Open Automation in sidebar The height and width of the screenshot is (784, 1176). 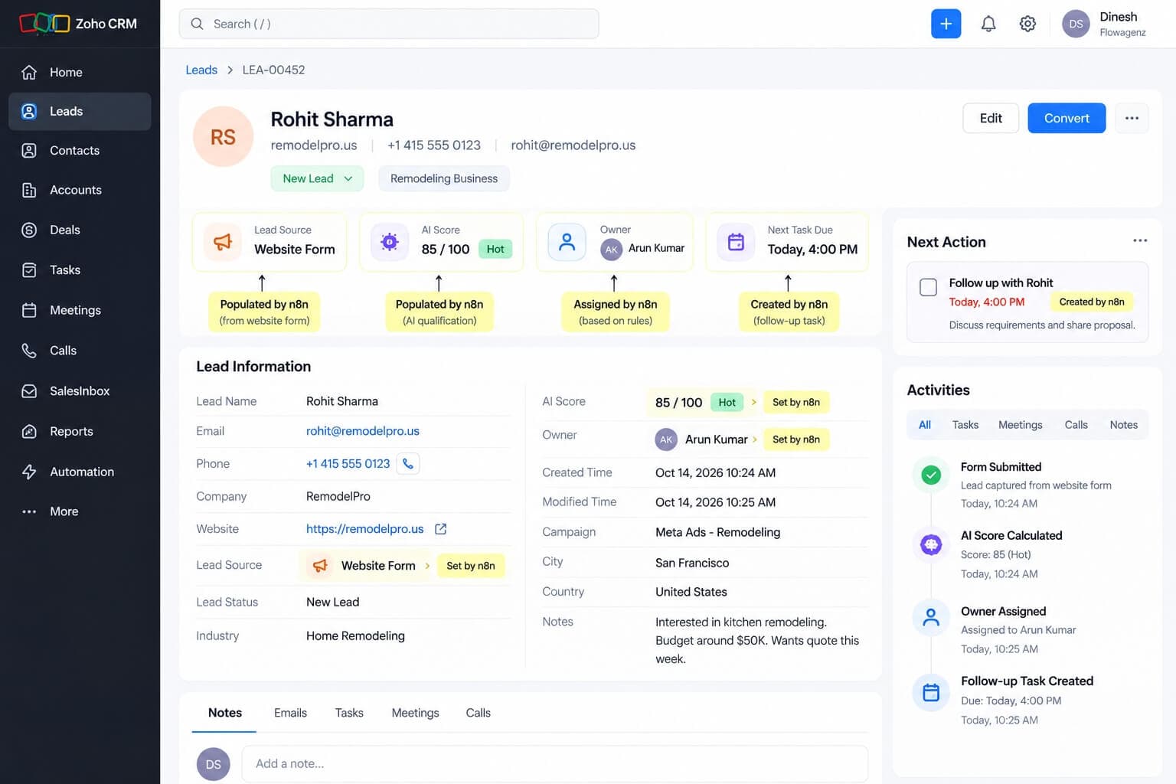80,472
